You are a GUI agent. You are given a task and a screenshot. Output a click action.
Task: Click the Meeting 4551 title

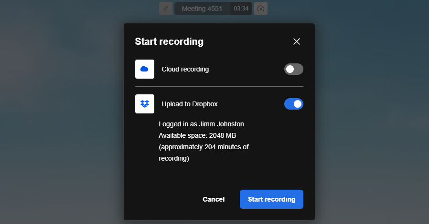(x=202, y=9)
